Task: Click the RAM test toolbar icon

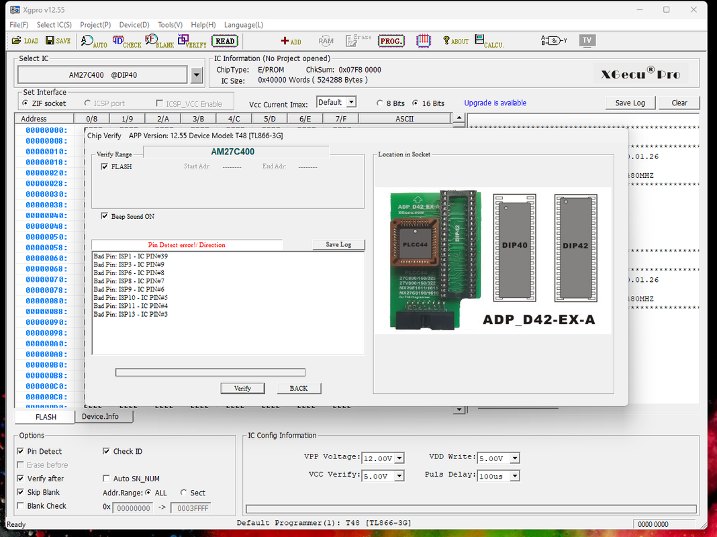Action: [x=326, y=41]
